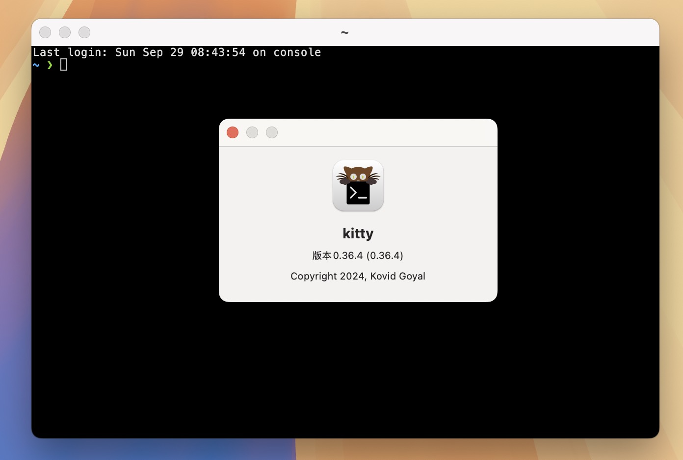Click the version 0.36.4 text
Screen dimensions: 683x460
[358, 256]
